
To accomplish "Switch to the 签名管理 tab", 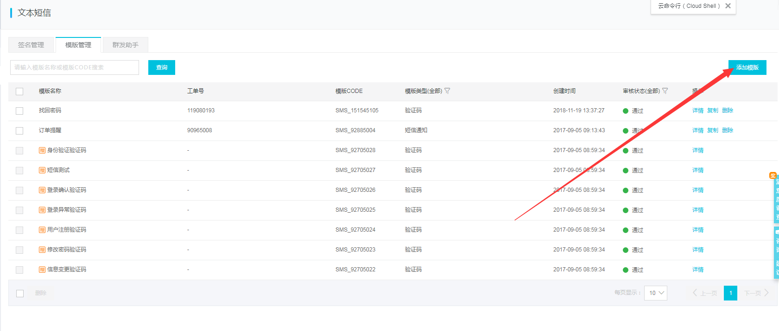I will click(31, 45).
